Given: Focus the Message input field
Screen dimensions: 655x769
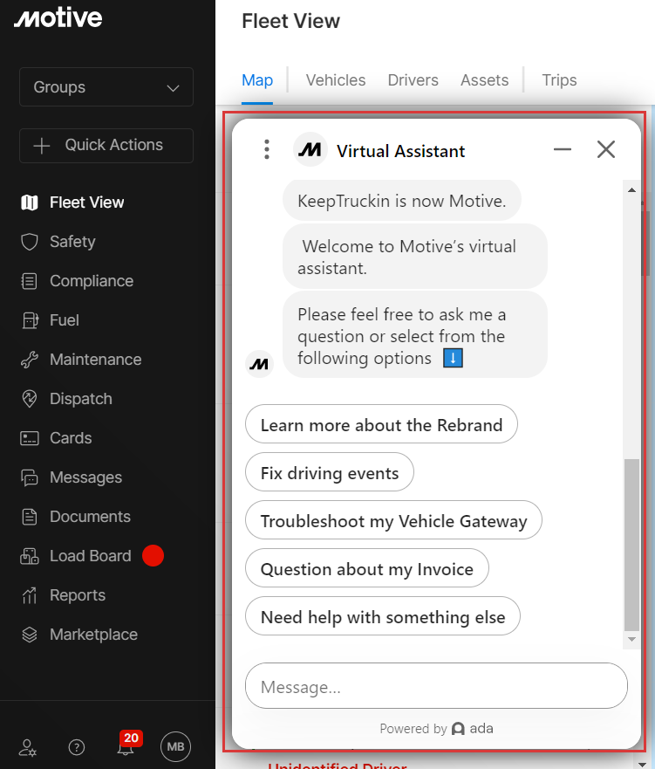Looking at the screenshot, I should (436, 686).
